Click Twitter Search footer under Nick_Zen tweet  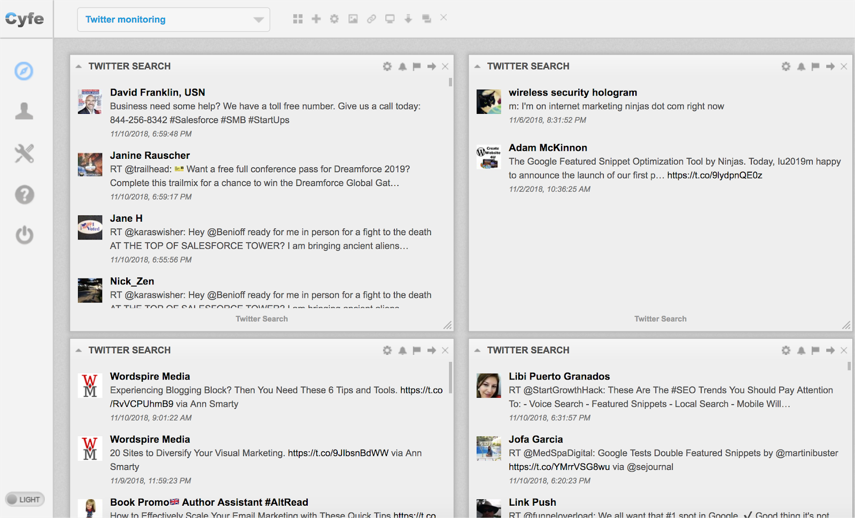[x=262, y=319]
